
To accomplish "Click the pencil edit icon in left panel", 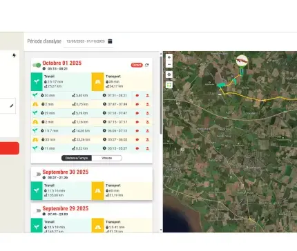I will (x=12, y=106).
